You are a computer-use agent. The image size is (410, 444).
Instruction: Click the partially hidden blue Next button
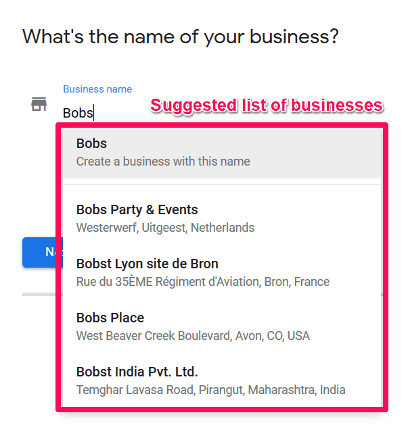coord(42,252)
